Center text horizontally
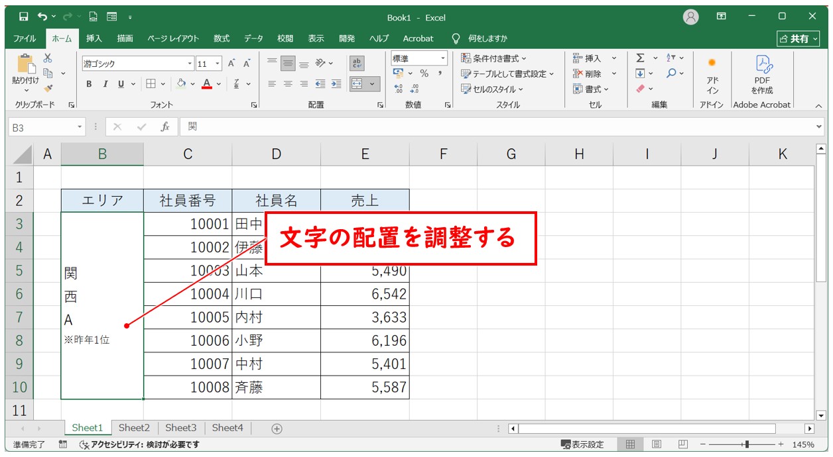Image resolution: width=833 pixels, height=457 pixels. click(288, 84)
